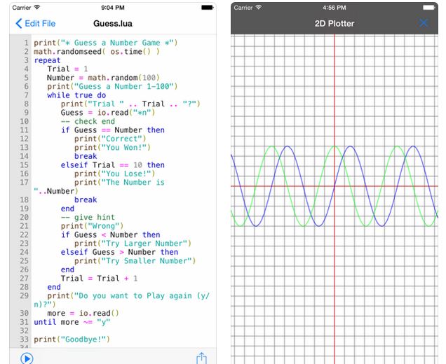Click 'if Guess == Number then' line
The height and width of the screenshot is (364, 446).
click(113, 130)
